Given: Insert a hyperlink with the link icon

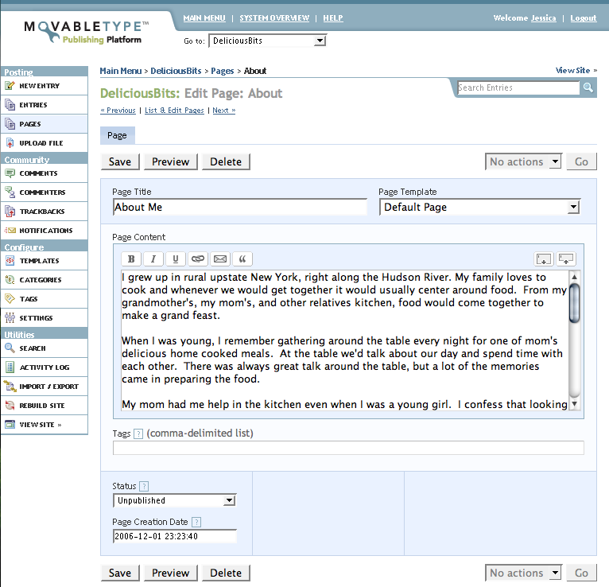Looking at the screenshot, I should click(198, 259).
